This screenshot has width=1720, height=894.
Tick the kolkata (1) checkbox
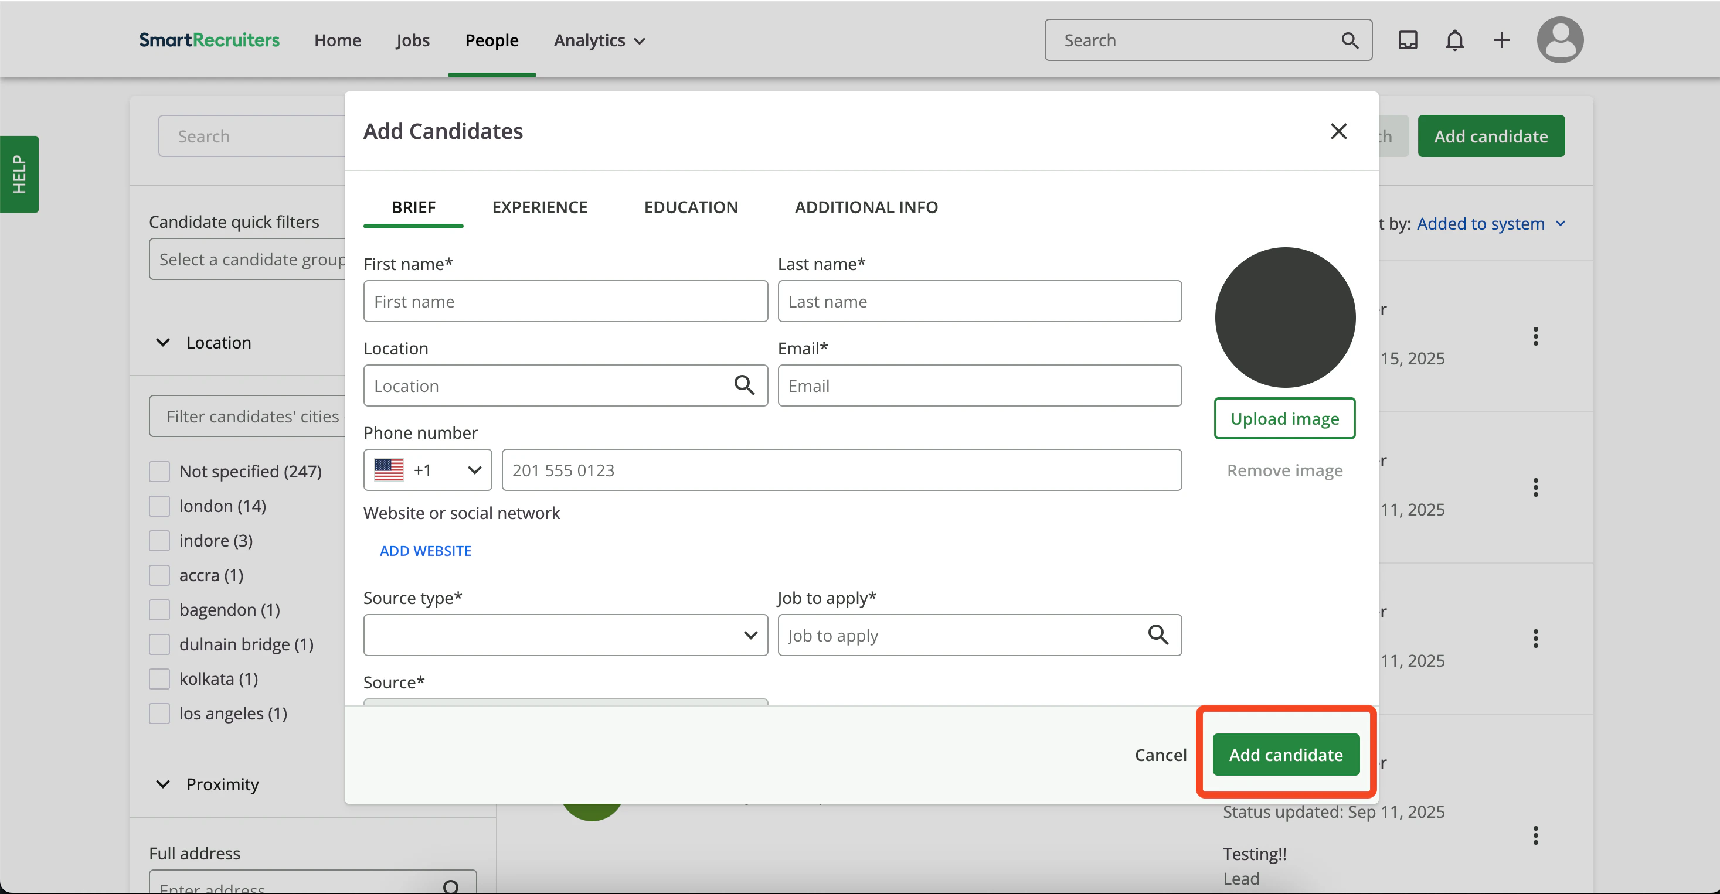tap(159, 679)
